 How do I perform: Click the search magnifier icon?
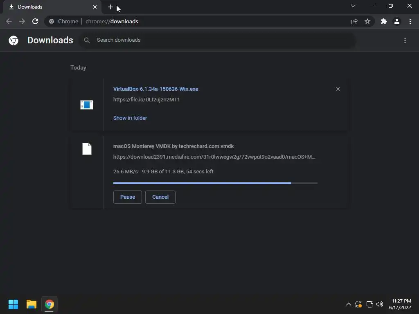click(x=87, y=40)
